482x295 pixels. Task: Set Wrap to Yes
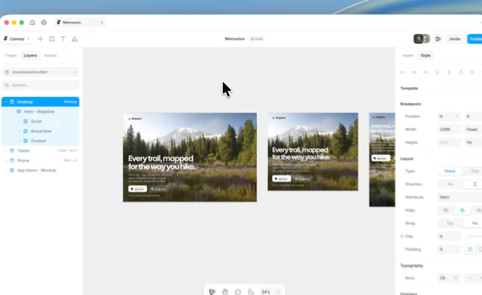click(x=450, y=223)
